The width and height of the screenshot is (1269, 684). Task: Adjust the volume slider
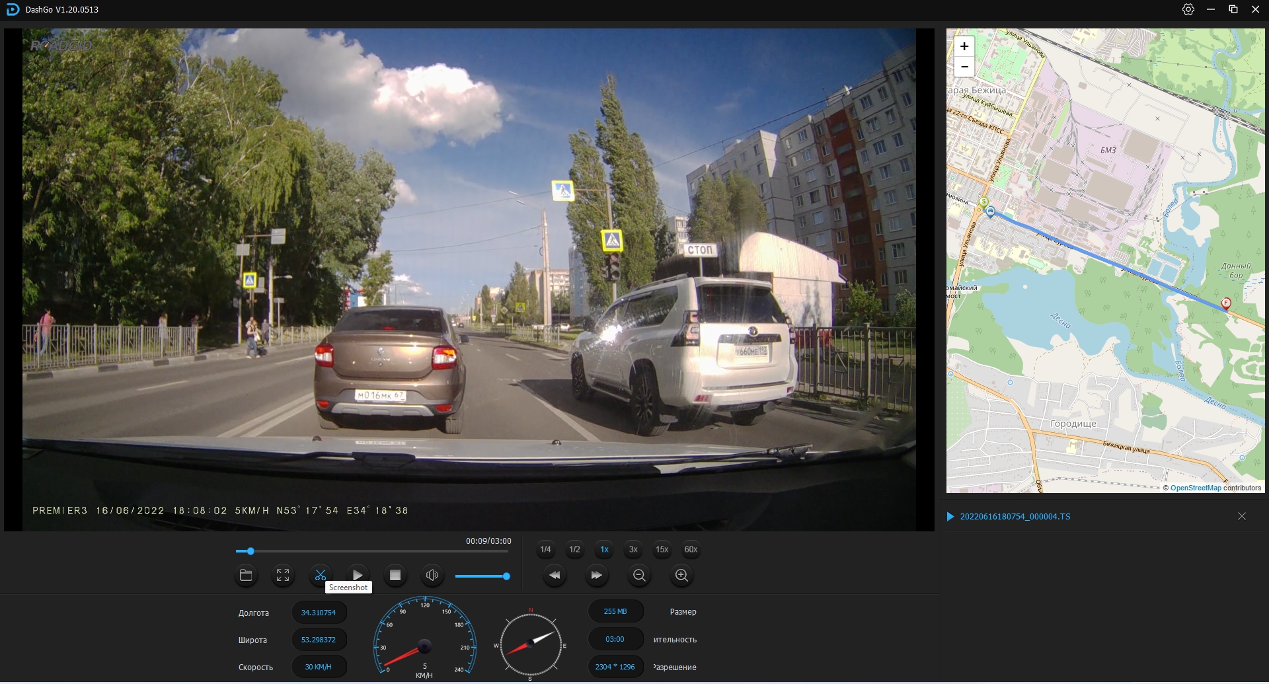point(482,576)
